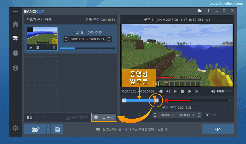Click the dark handle at the timeline's end
The width and height of the screenshot is (246, 144).
[x=229, y=100]
